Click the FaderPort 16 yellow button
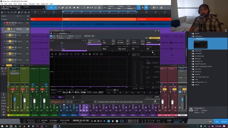Image resolution: width=228 pixels, height=128 pixels. click(154, 38)
